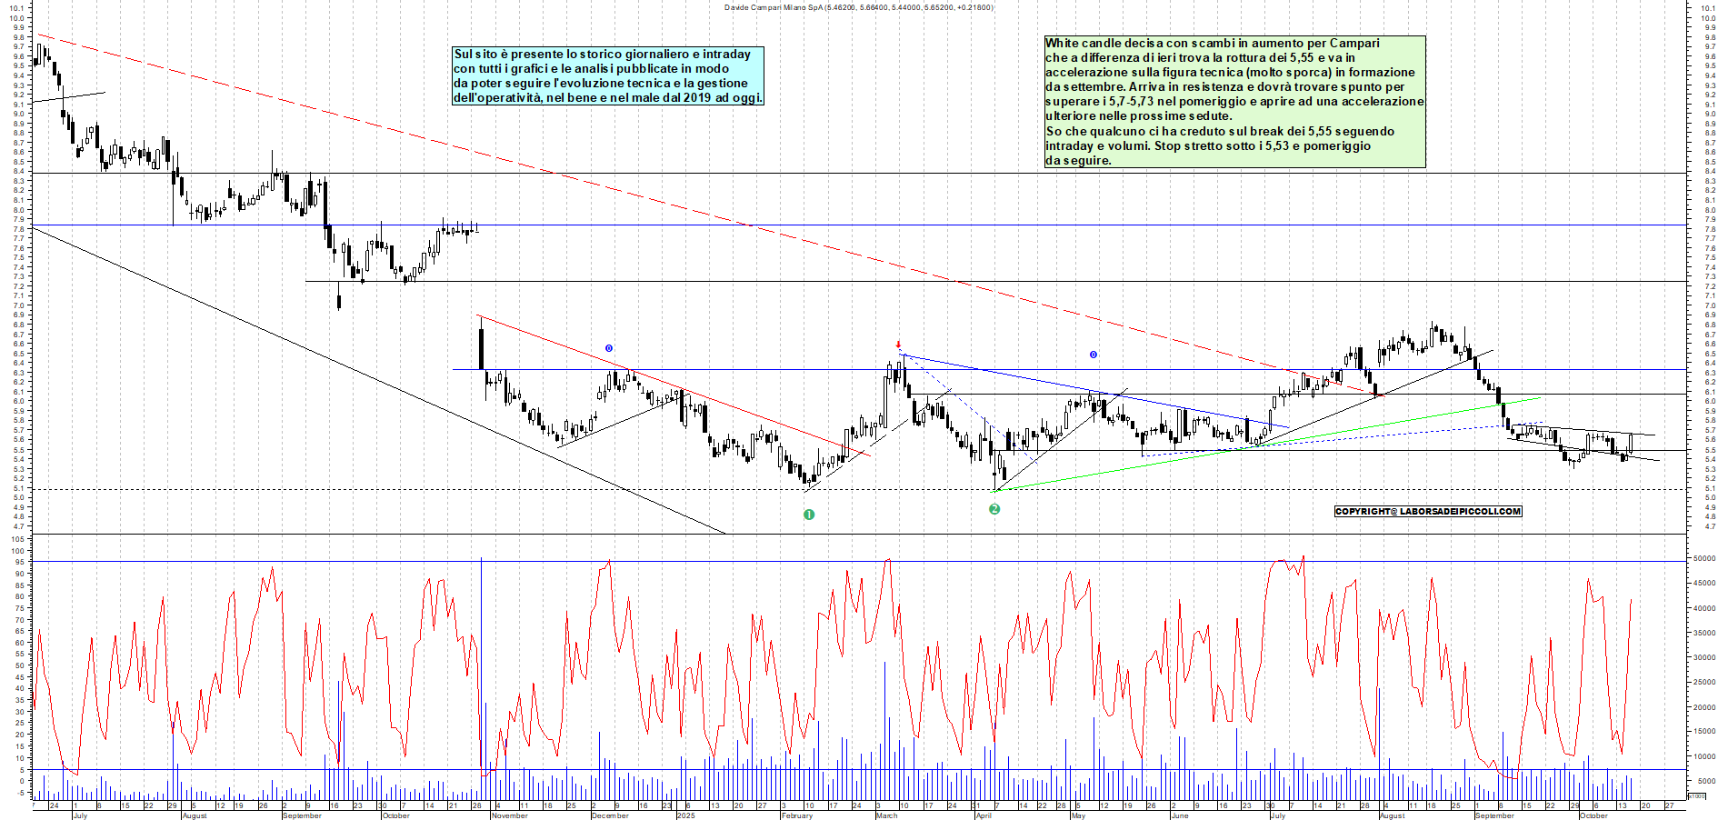Viewport: 1718px width, 820px height.
Task: Click the November label on the date axis
Action: 509,815
